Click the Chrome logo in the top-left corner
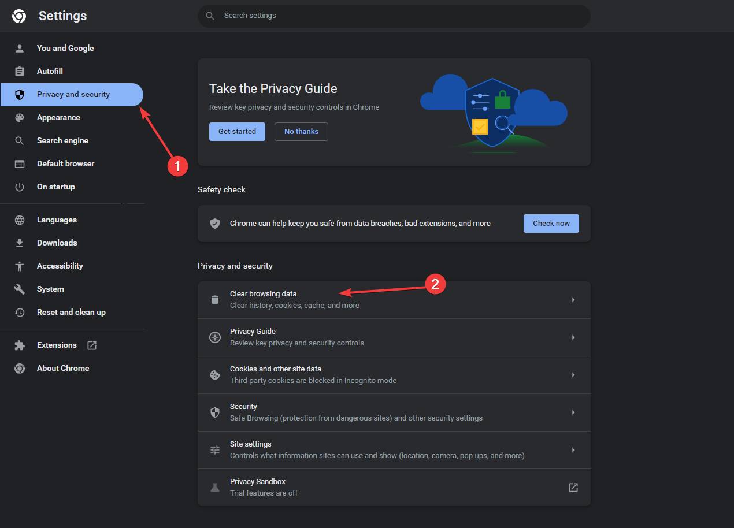The height and width of the screenshot is (528, 734). (x=19, y=16)
